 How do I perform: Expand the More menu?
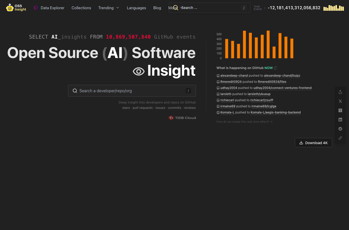click(x=173, y=8)
